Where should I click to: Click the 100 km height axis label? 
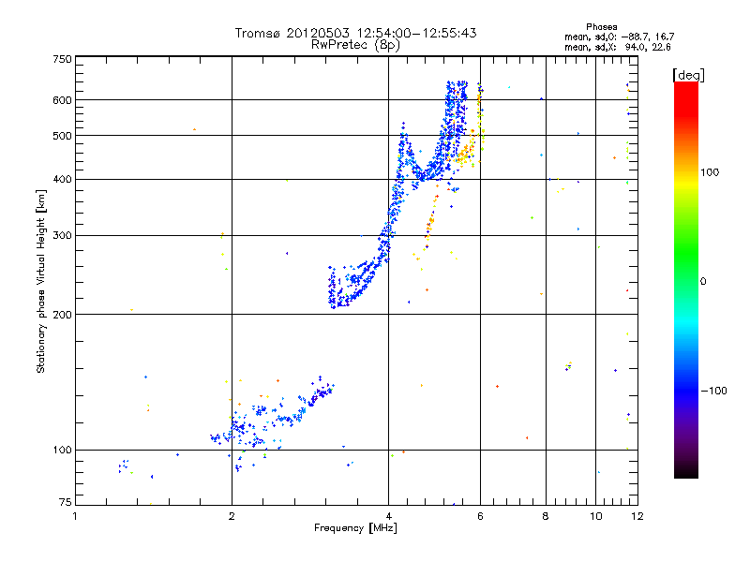62,451
